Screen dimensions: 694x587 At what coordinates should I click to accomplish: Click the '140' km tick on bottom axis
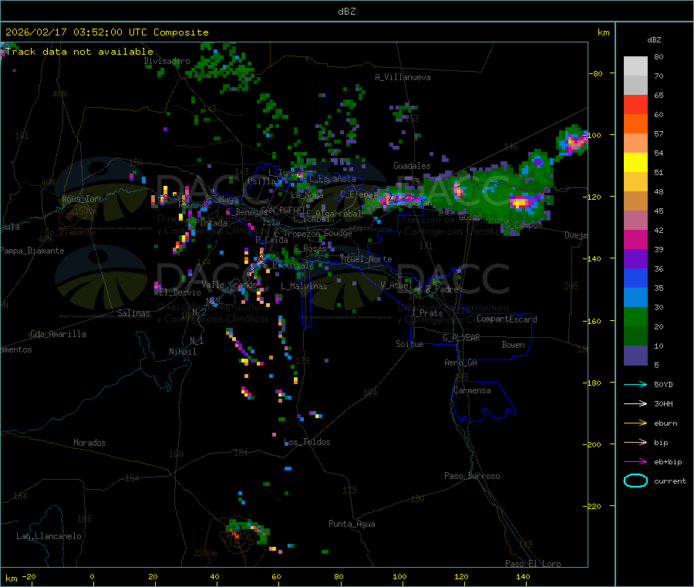pos(523,576)
